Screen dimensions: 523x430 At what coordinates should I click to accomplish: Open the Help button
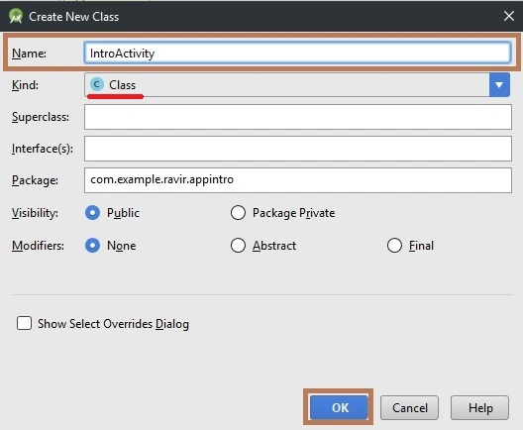point(479,407)
